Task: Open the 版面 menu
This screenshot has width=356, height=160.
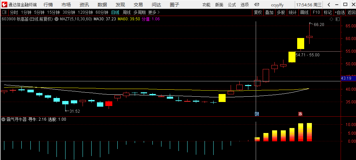Action: [219, 5]
